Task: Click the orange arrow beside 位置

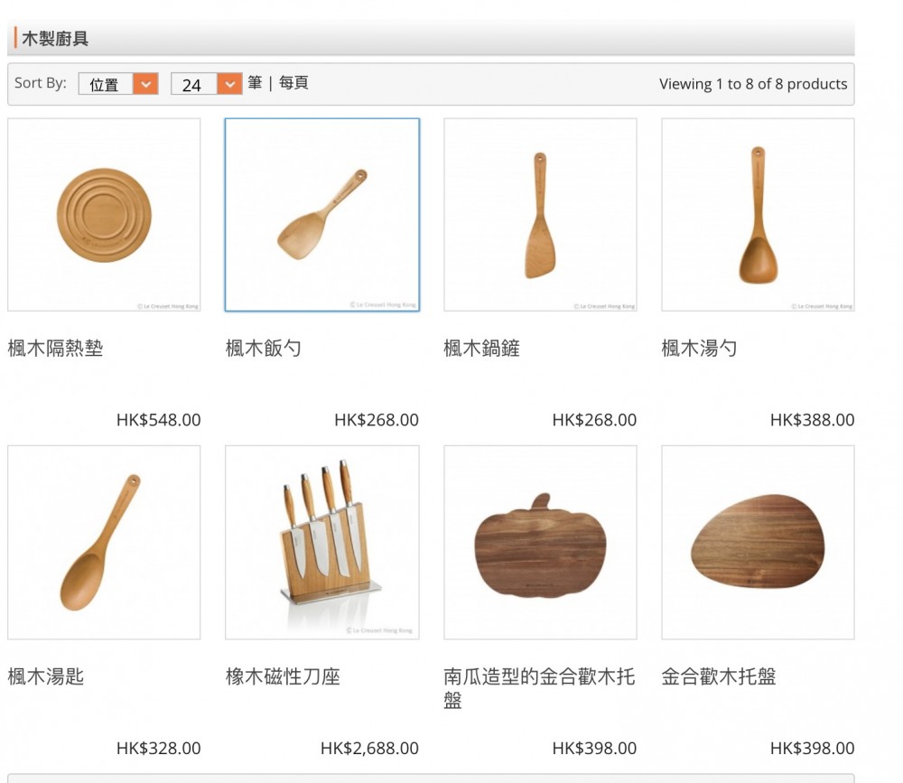Action: (x=145, y=84)
